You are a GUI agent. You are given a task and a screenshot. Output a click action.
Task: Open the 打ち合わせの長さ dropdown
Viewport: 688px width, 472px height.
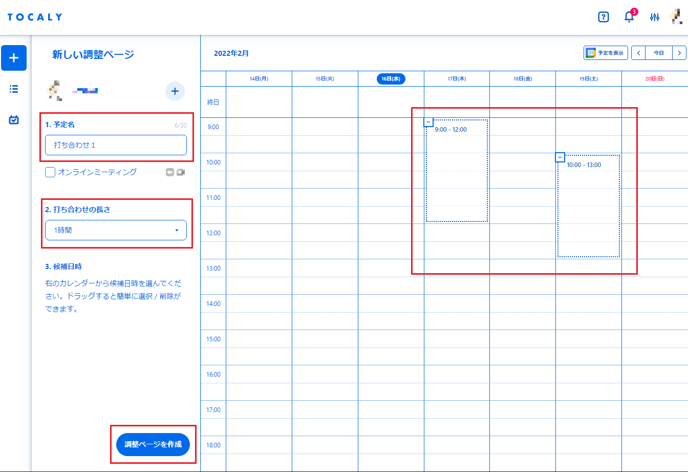[116, 230]
